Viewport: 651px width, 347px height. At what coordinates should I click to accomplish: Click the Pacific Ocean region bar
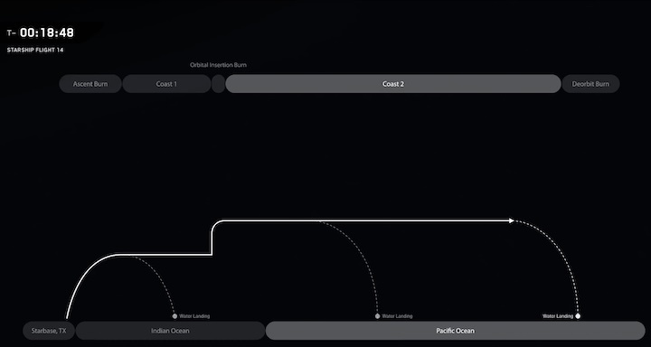click(455, 331)
